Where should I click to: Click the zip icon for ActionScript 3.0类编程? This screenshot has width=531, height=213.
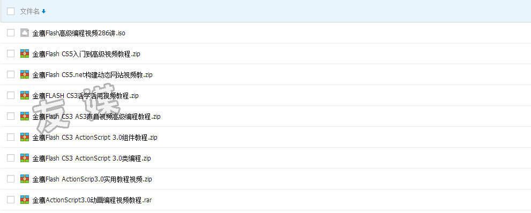(25, 158)
